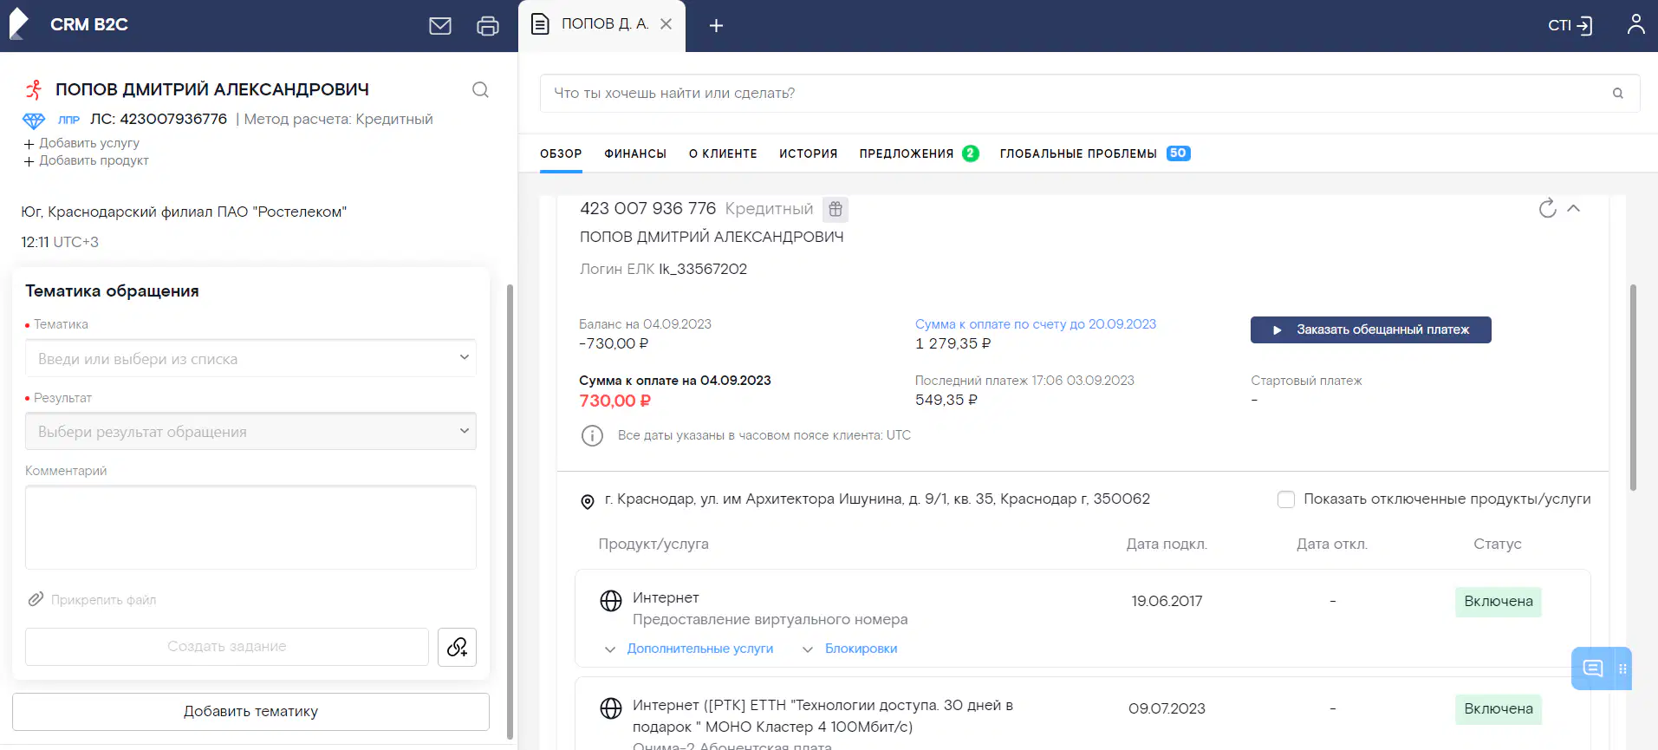Click the ЛПР label
The image size is (1658, 750).
[68, 120]
